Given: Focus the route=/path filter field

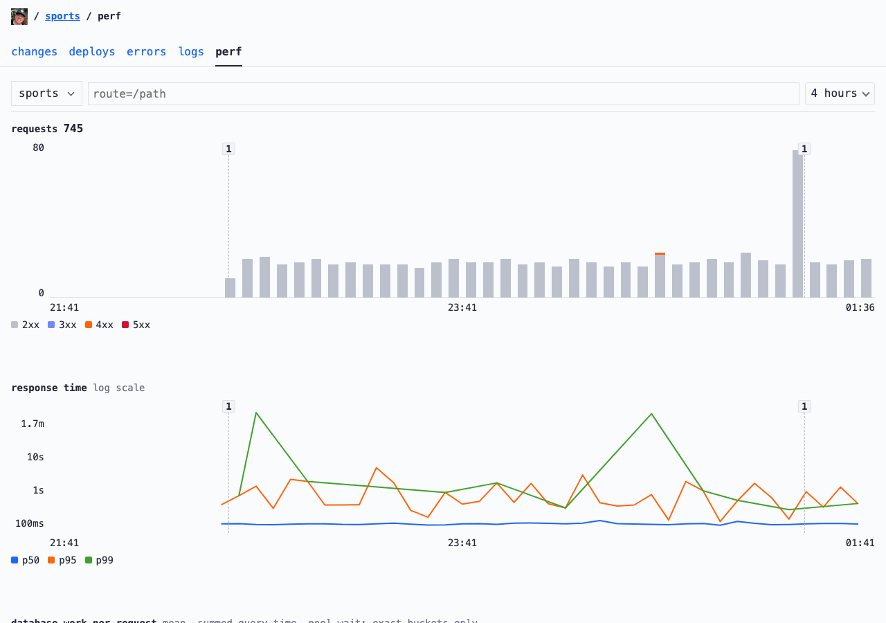Looking at the screenshot, I should (x=444, y=94).
